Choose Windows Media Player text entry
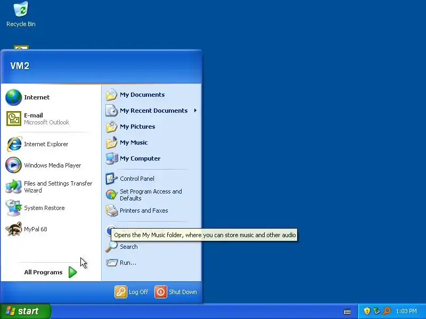Viewport: 426px width, 319px height. 52,165
